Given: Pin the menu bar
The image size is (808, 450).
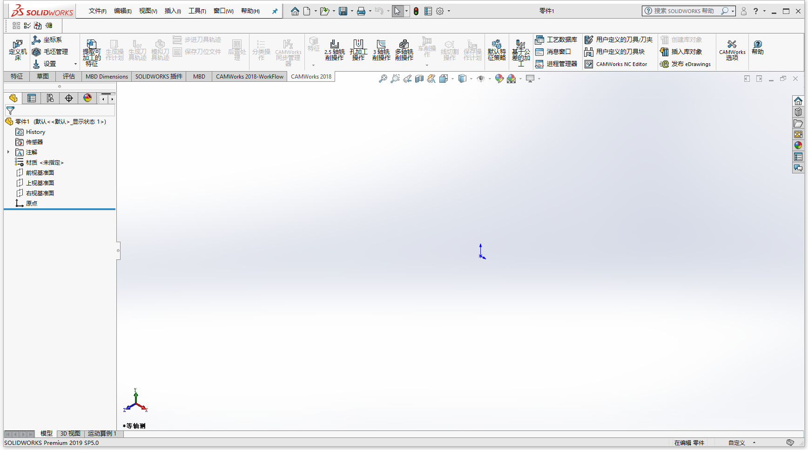Looking at the screenshot, I should click(x=275, y=11).
